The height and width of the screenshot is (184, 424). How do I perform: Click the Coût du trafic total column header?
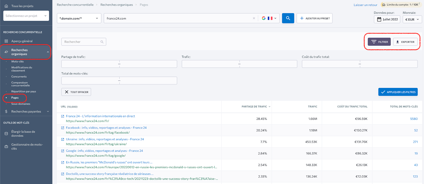coord(352,107)
